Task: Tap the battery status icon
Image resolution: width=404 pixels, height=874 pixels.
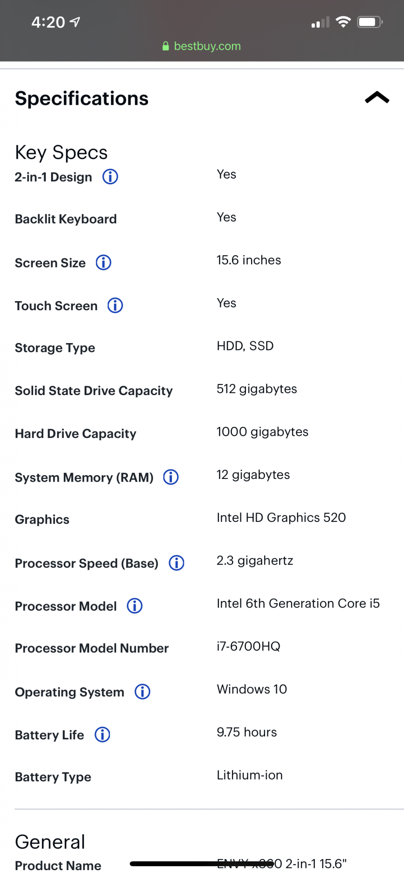Action: tap(369, 22)
